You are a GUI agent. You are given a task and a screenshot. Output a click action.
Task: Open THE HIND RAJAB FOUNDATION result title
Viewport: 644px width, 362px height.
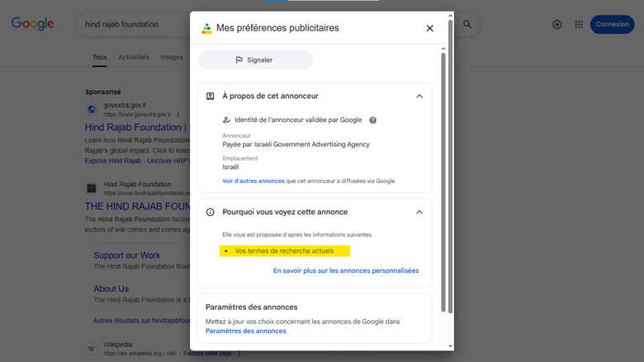[x=137, y=206]
